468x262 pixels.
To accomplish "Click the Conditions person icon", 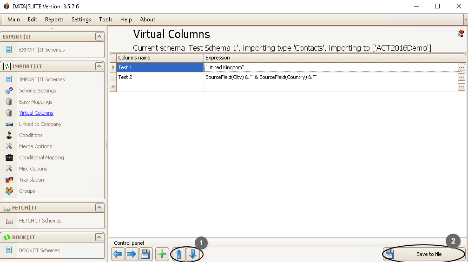I will coord(9,135).
